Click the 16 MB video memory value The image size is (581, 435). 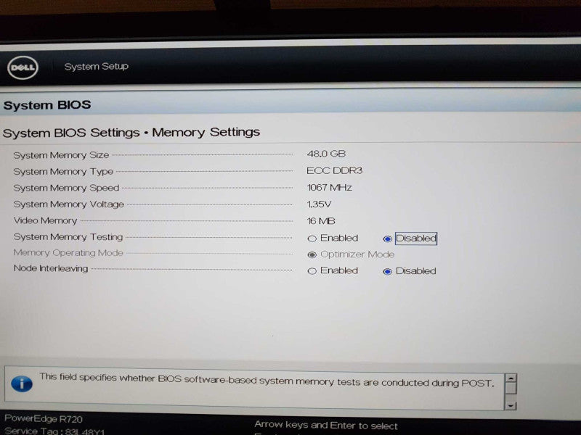pyautogui.click(x=321, y=221)
